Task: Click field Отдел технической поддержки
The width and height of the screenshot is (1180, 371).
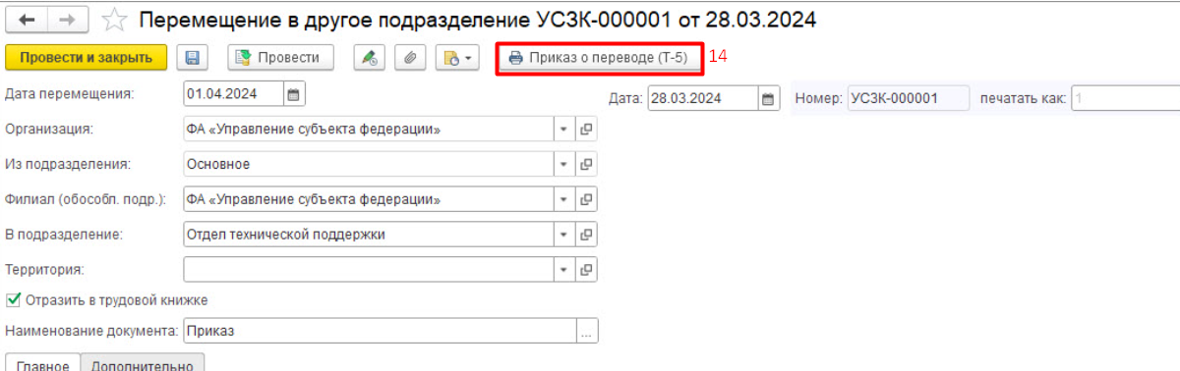Action: 369,235
